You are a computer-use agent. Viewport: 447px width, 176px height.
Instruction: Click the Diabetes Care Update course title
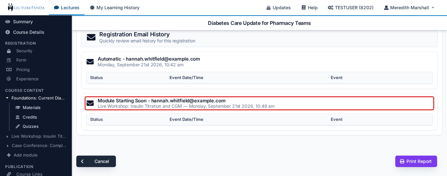click(259, 23)
